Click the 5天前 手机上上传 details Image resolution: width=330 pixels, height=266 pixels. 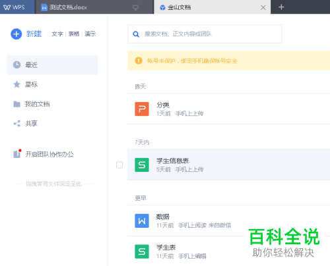[180, 169]
